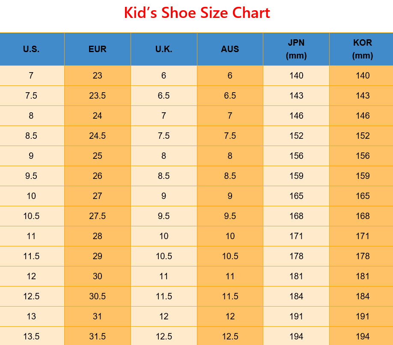Select the KOR 194 cell
The image size is (393, 345).
click(363, 336)
